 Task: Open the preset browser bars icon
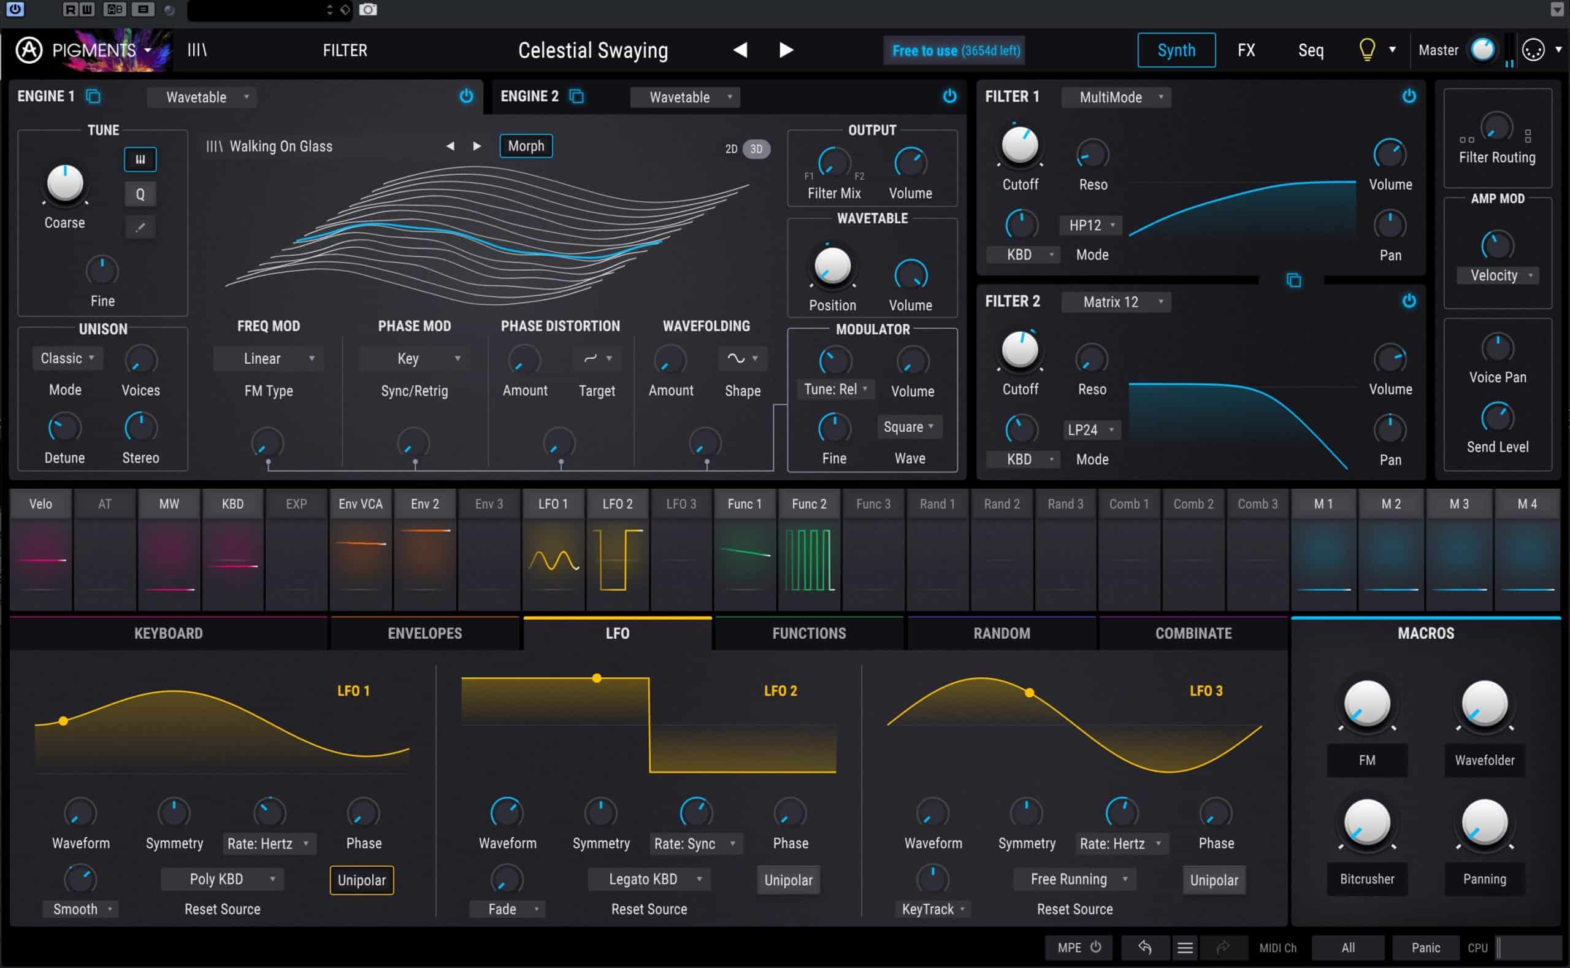click(197, 50)
